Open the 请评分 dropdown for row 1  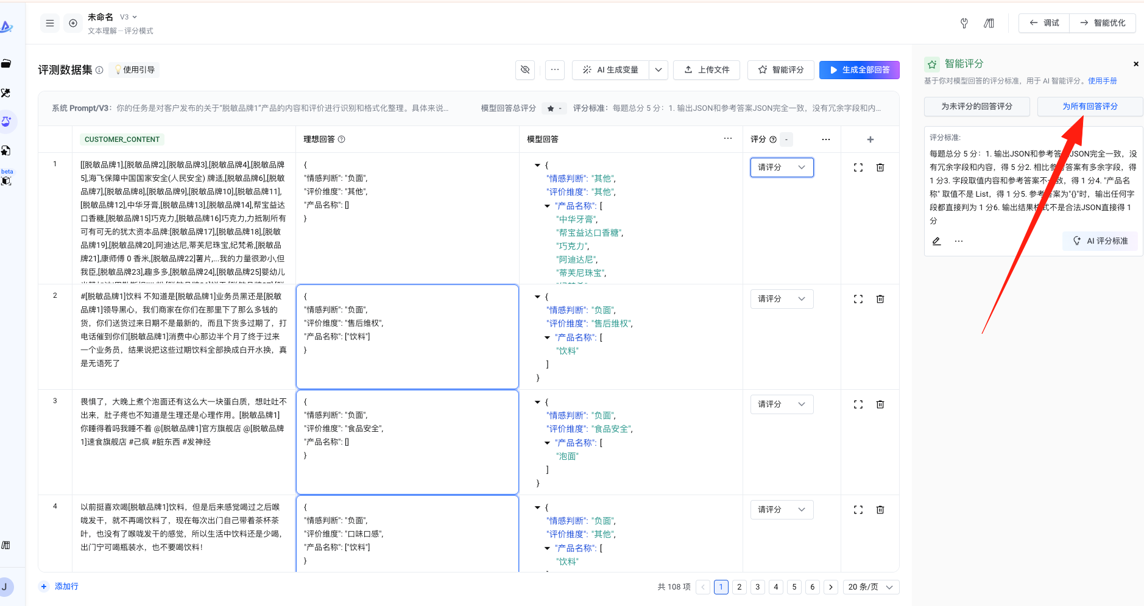point(782,167)
